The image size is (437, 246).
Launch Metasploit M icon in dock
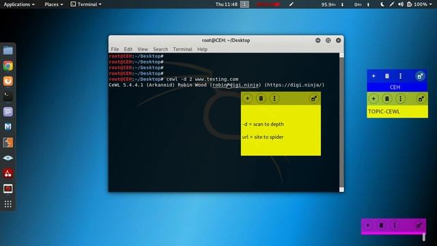tap(8, 127)
